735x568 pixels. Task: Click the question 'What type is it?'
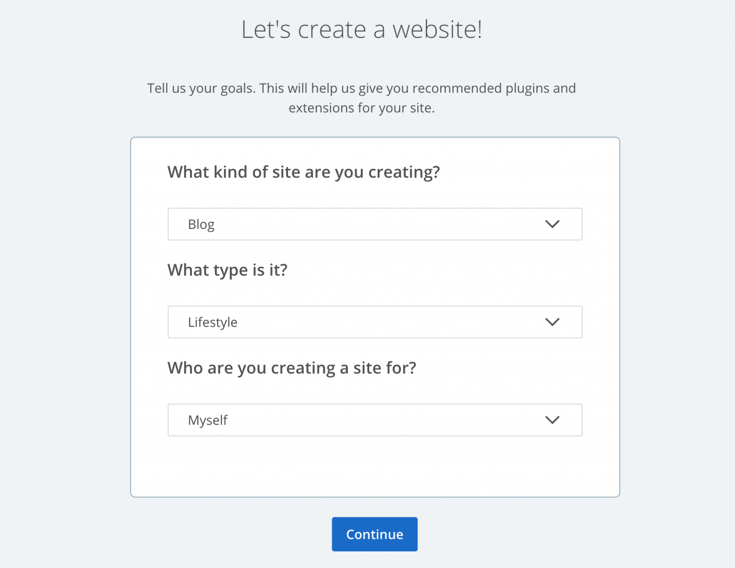pyautogui.click(x=228, y=270)
